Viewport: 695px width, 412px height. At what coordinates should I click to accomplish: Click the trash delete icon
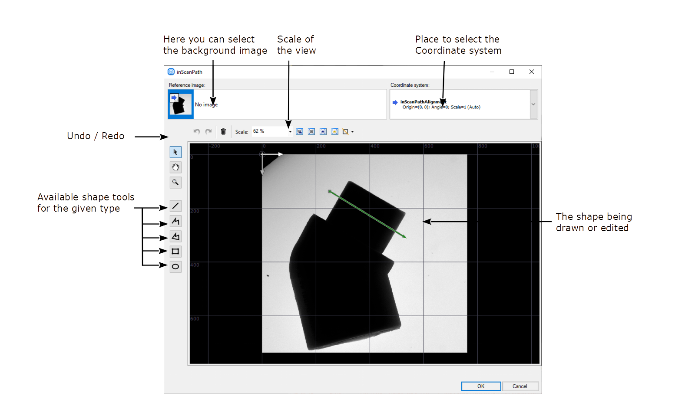pos(223,131)
